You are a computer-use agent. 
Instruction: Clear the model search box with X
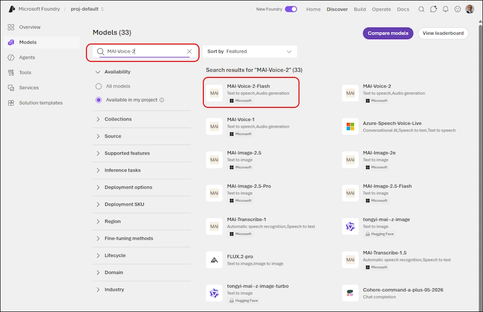coord(189,52)
